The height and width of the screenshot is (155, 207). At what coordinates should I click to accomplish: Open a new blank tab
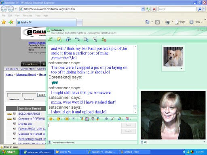pyautogui.click(x=80, y=23)
